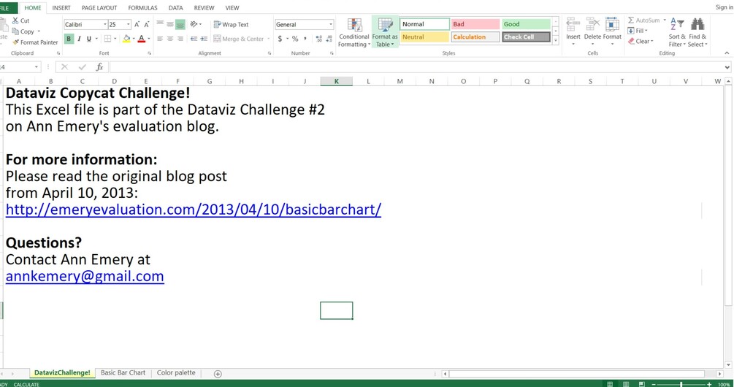Screen dimensions: 734x387
Task: Open Conditional Formatting menu
Action: [354, 32]
